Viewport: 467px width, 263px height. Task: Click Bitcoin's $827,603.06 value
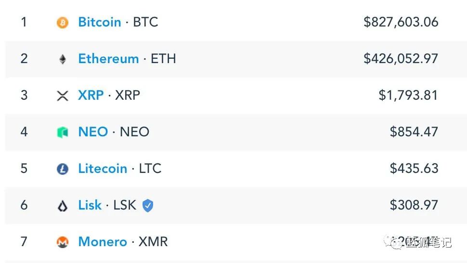click(401, 22)
